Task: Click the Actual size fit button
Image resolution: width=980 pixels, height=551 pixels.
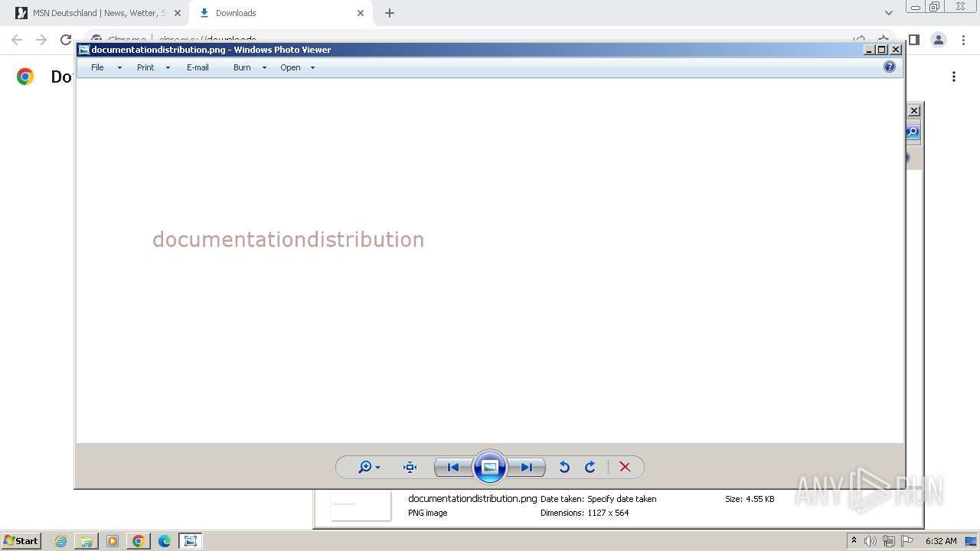Action: click(410, 467)
